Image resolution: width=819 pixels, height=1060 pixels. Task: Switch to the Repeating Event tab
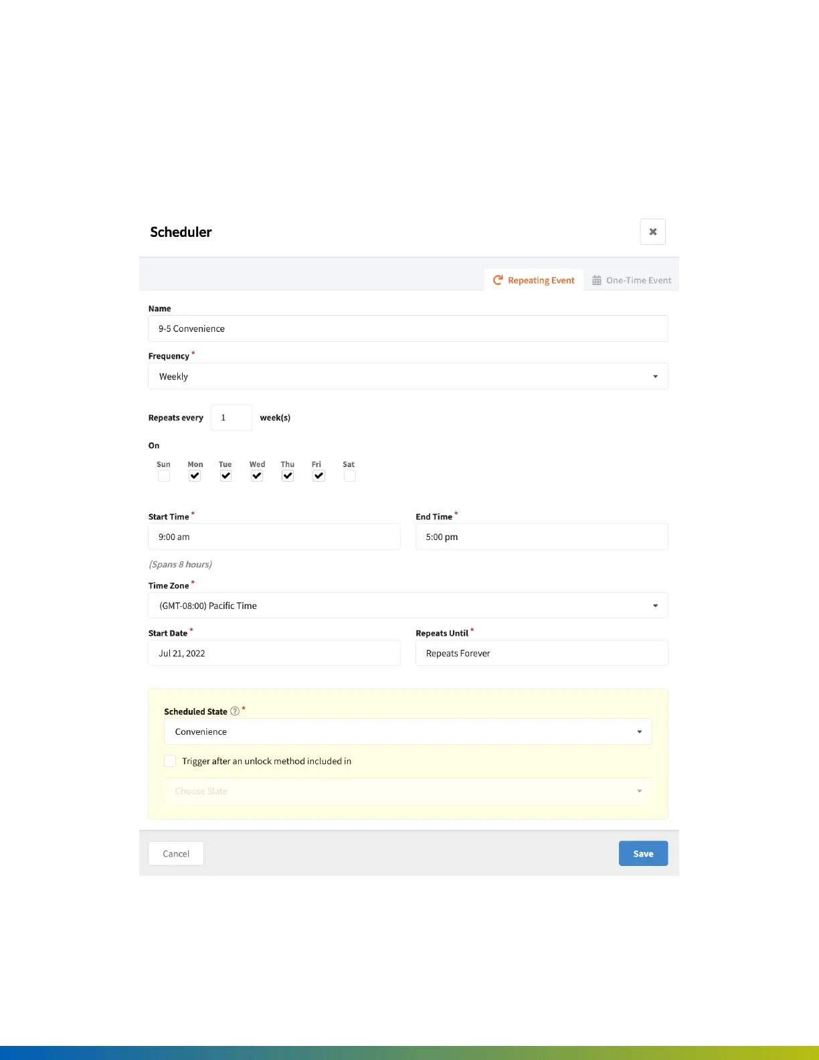[x=534, y=280]
